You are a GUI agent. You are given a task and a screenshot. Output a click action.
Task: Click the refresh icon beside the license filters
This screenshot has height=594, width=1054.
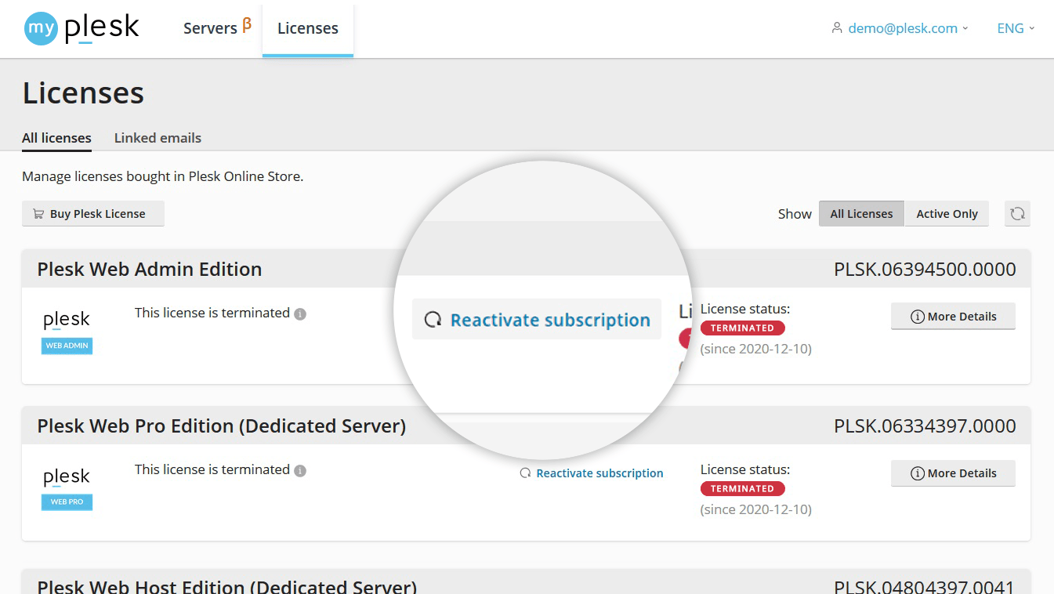click(1017, 213)
